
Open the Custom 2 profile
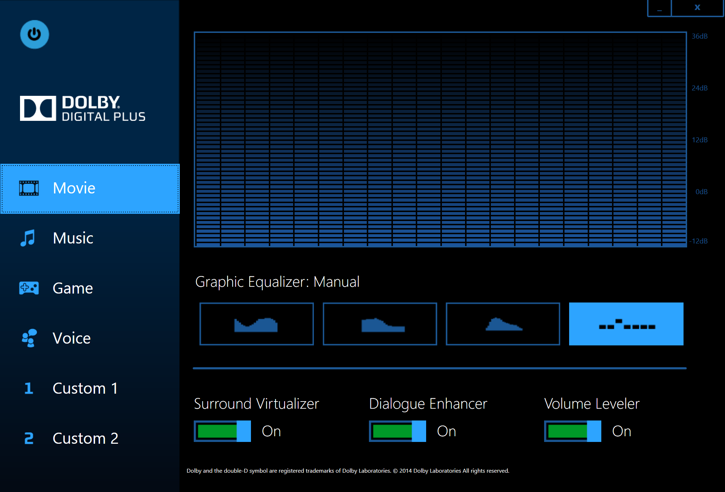tap(90, 438)
